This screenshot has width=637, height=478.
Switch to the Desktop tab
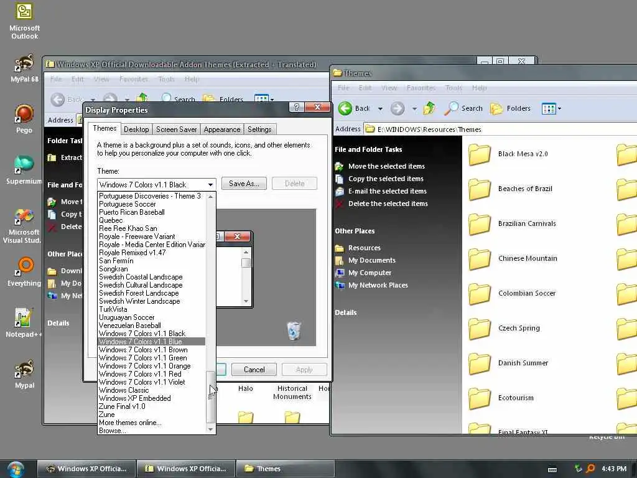[x=136, y=129]
